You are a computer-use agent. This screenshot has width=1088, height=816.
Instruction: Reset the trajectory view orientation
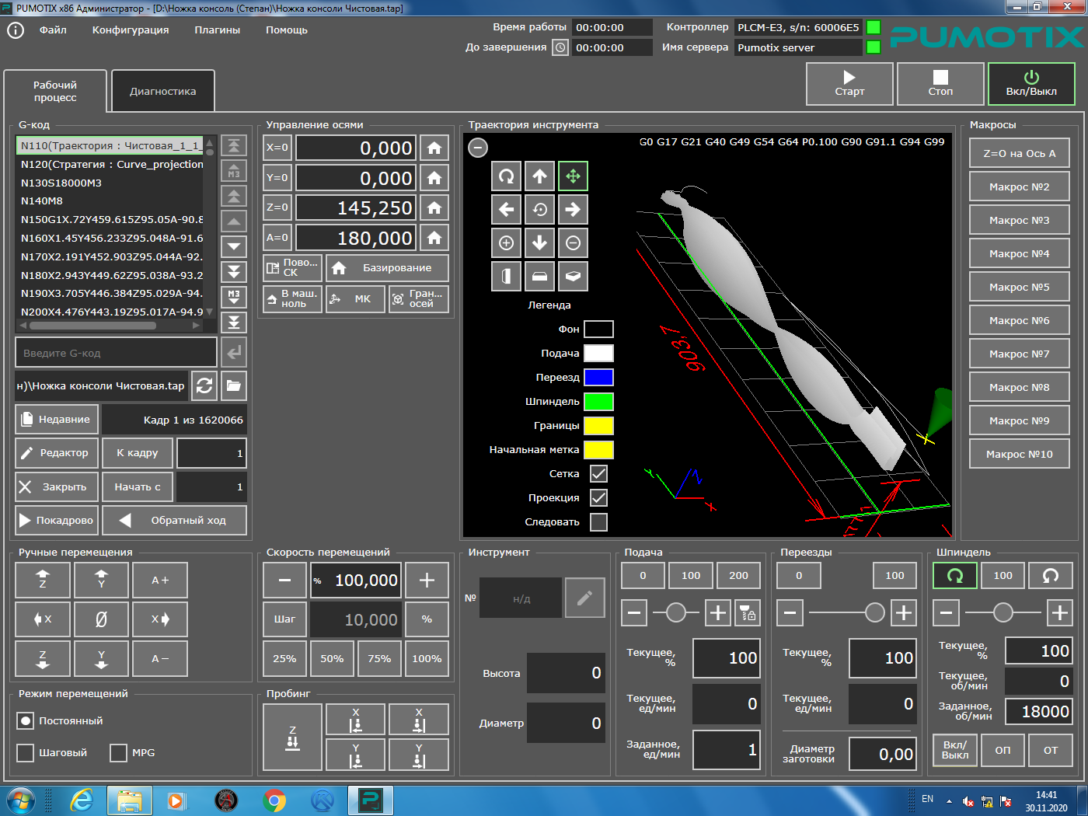point(539,210)
